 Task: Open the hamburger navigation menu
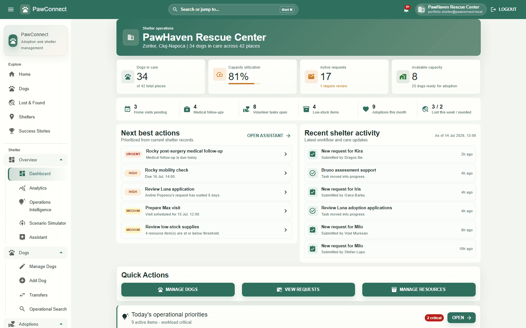point(11,10)
